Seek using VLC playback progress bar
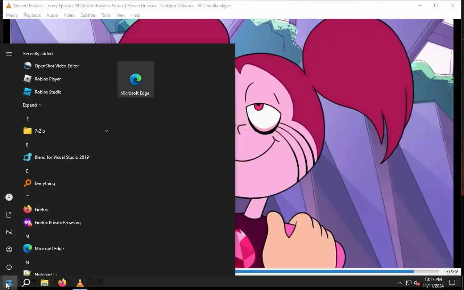 (x=337, y=272)
